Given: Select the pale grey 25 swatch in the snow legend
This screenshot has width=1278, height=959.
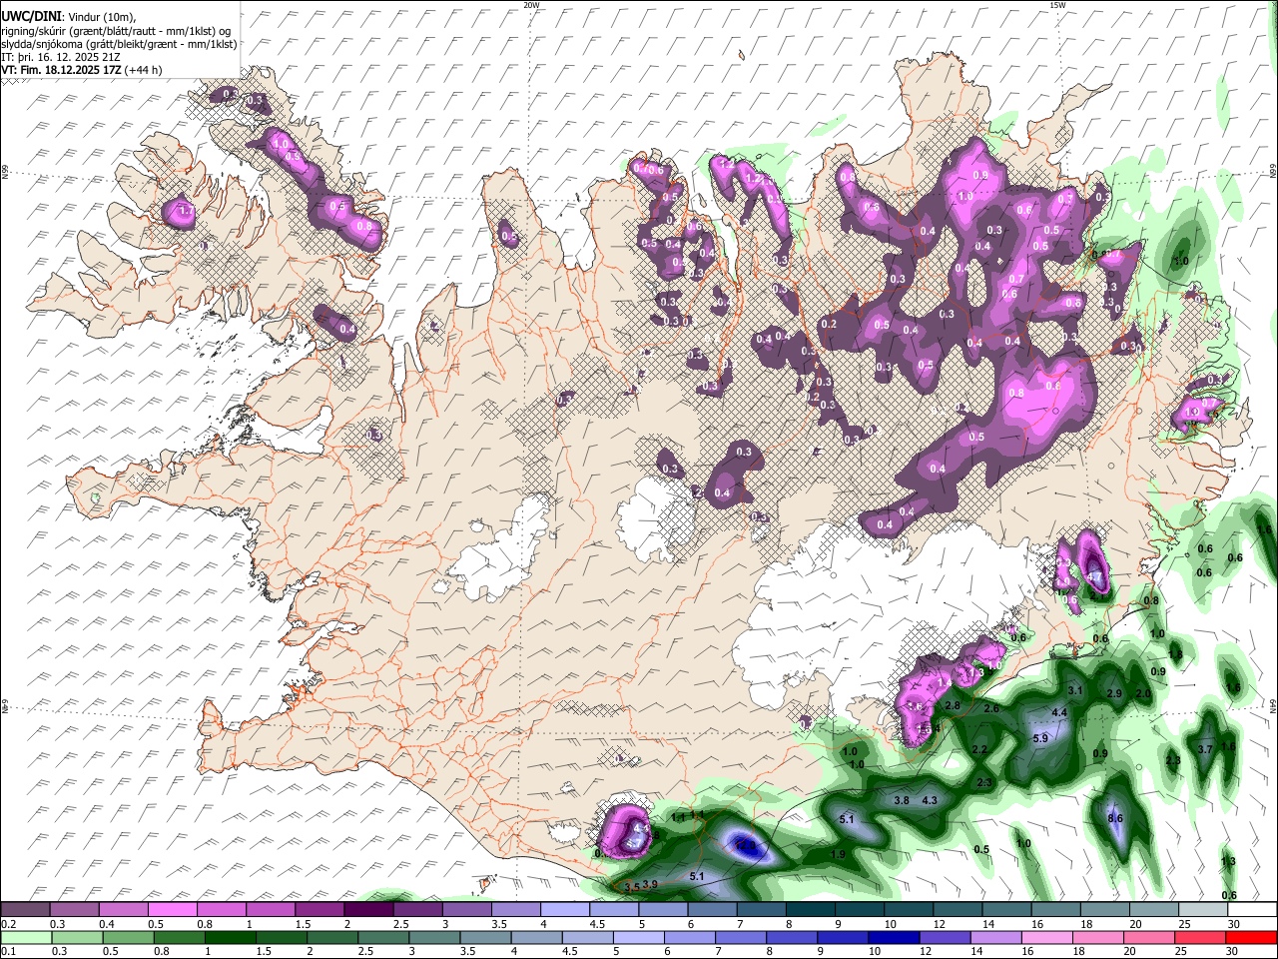Looking at the screenshot, I should point(1203,909).
